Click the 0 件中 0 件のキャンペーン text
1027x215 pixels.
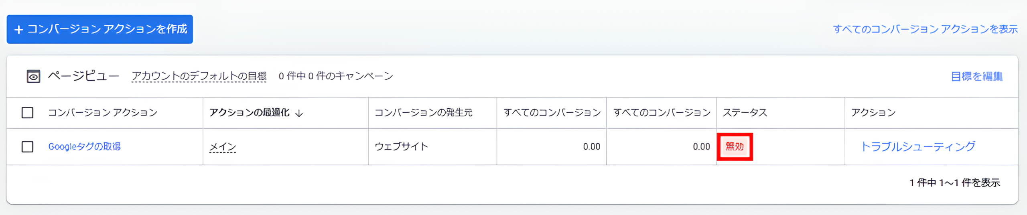(x=336, y=76)
